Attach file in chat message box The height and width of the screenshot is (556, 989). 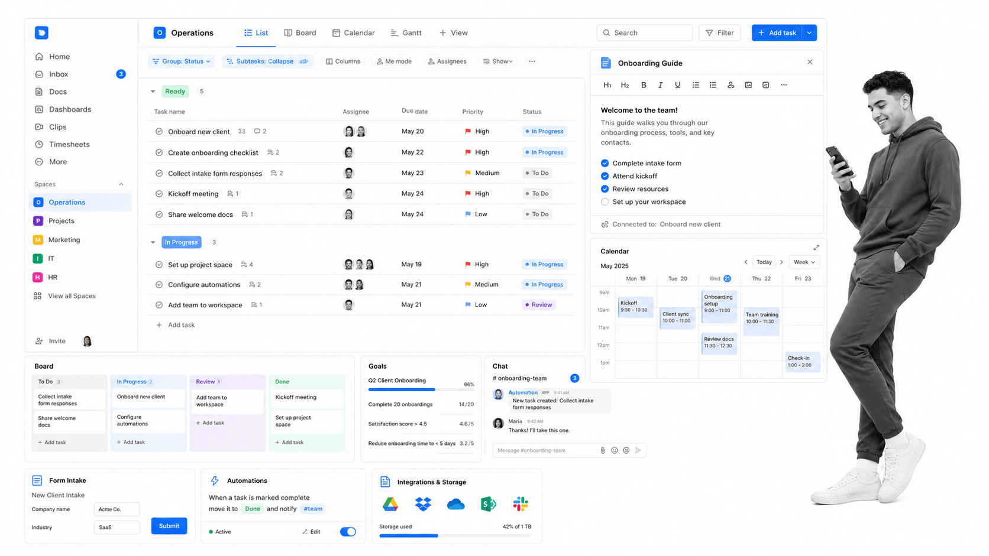(603, 450)
